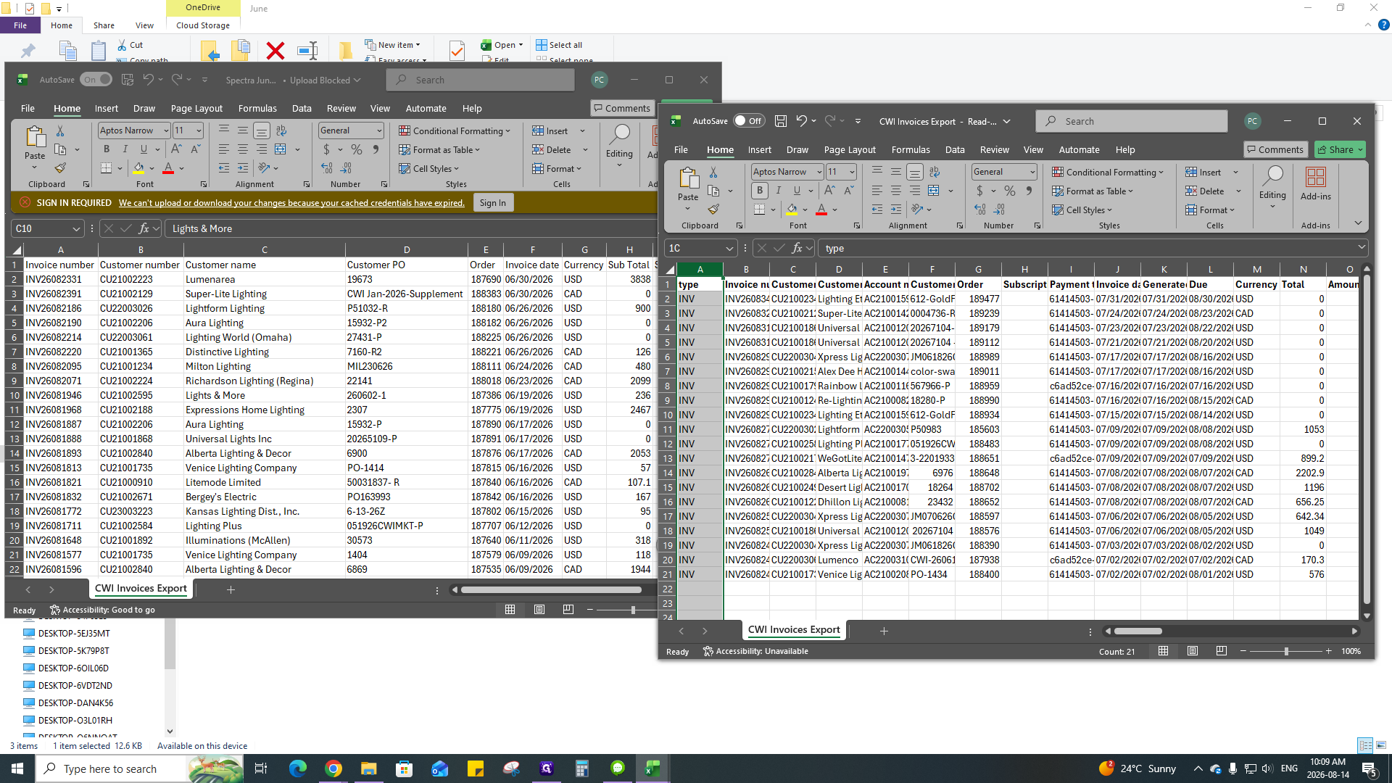Click Save icon in Spectra June window
The height and width of the screenshot is (783, 1392).
pyautogui.click(x=128, y=80)
